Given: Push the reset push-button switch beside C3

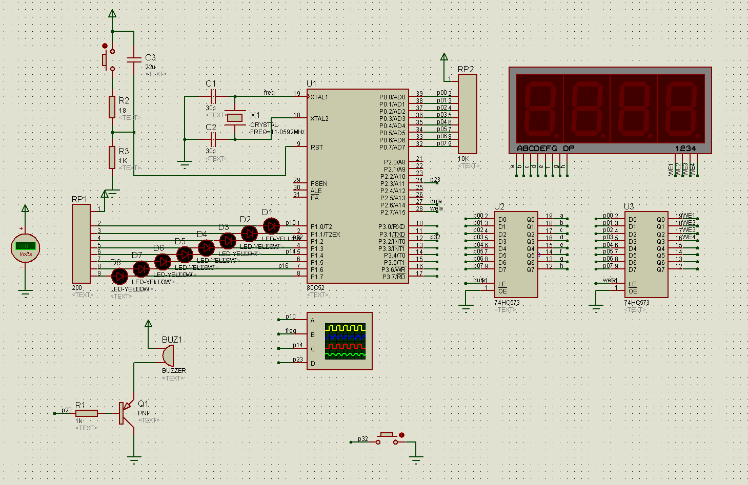Looking at the screenshot, I should pos(109,60).
